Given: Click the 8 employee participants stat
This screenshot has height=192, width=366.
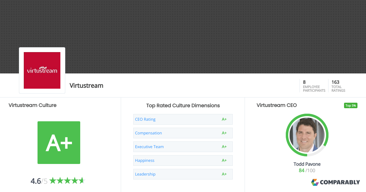Looking at the screenshot, I should click(x=314, y=86).
